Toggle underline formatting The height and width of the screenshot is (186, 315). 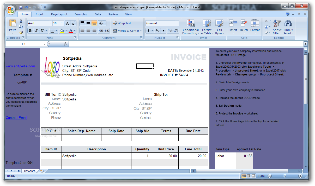click(42, 31)
